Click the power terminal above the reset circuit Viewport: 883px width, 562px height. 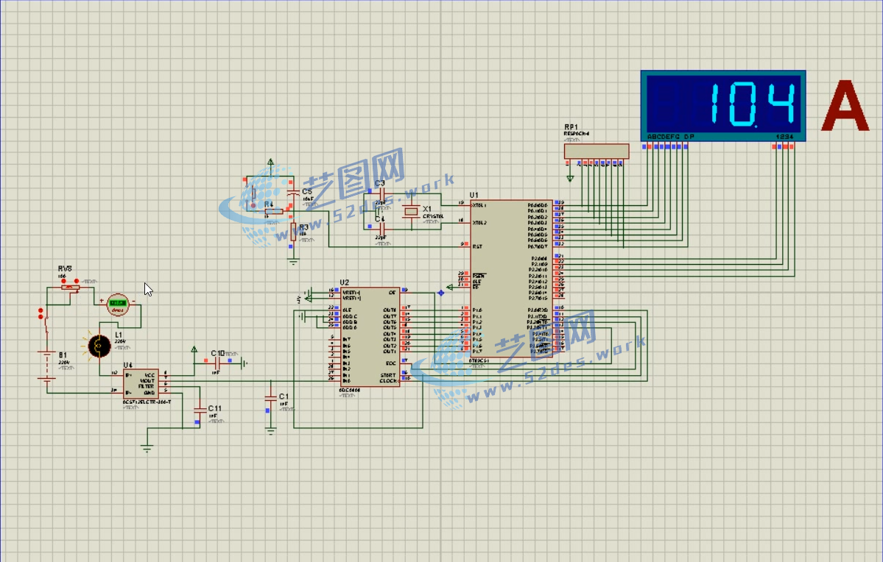point(271,163)
